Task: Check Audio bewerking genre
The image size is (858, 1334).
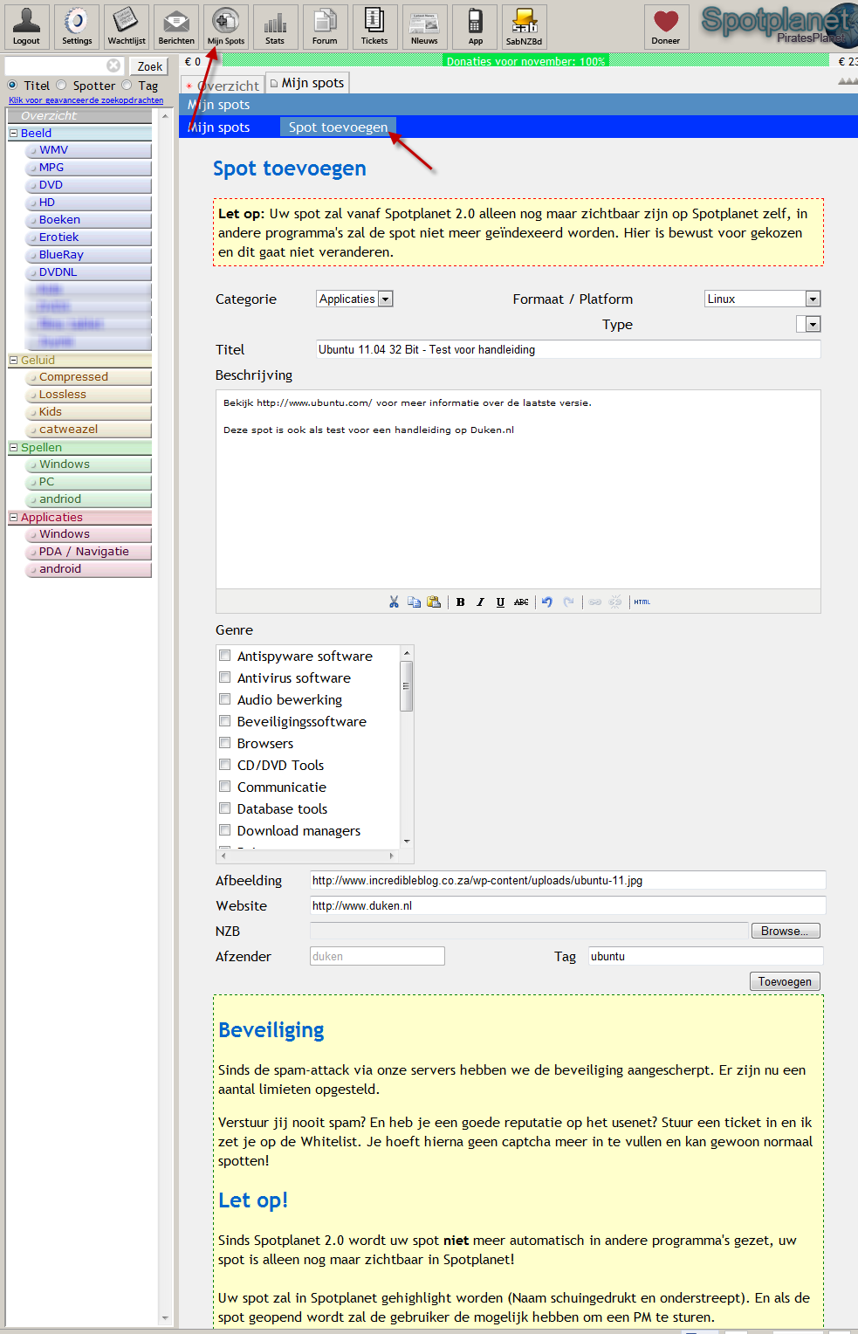Action: click(x=225, y=698)
